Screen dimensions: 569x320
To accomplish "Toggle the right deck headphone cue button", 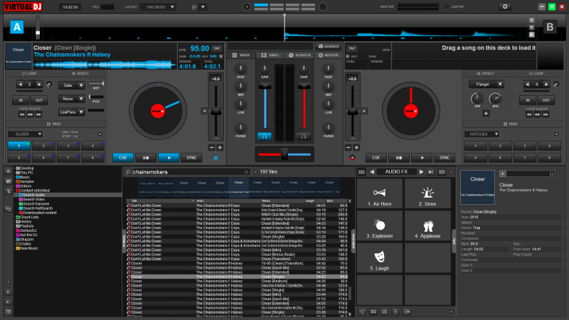I will (x=304, y=135).
